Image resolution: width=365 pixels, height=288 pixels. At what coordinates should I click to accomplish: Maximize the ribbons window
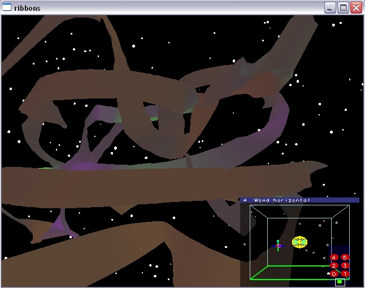click(343, 8)
